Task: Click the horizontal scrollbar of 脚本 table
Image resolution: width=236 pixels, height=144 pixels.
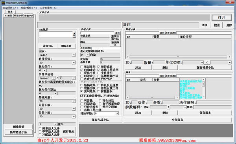Action: tap(152, 98)
